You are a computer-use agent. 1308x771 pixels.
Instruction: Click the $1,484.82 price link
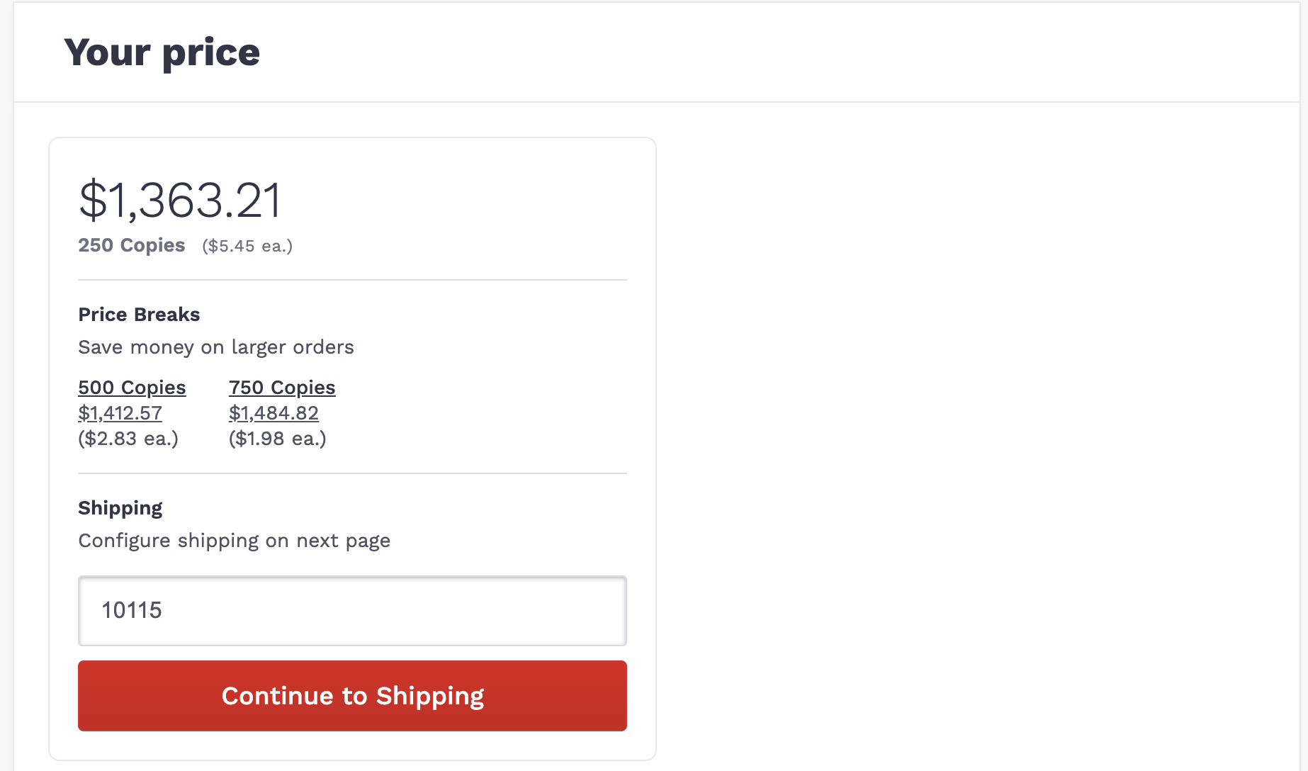click(274, 413)
